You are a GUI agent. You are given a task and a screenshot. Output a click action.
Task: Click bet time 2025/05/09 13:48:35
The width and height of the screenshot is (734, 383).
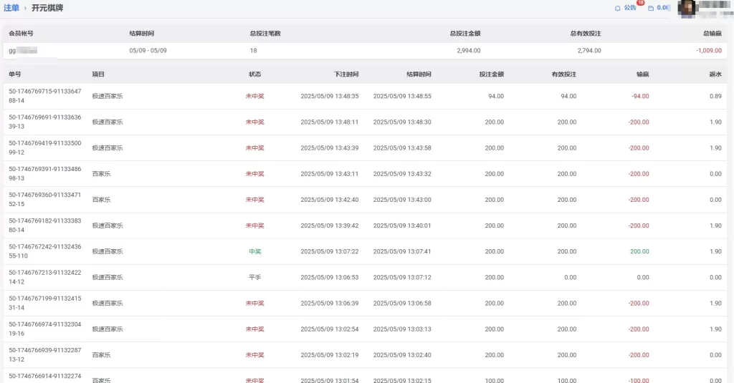click(330, 96)
